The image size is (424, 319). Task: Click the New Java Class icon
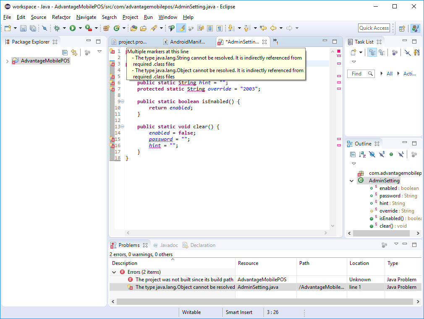[117, 28]
